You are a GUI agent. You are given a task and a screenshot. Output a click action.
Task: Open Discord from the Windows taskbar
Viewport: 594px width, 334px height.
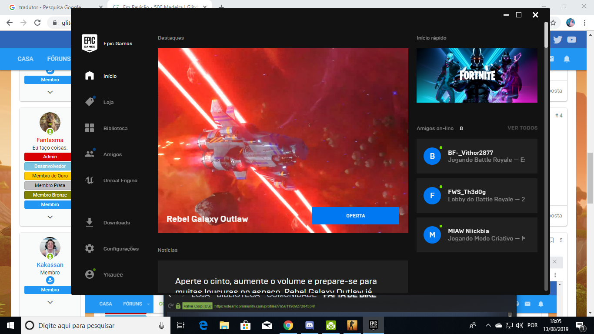tap(310, 325)
